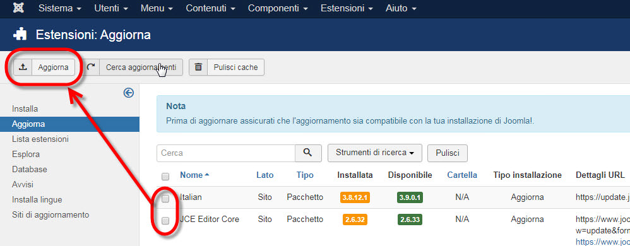The image size is (630, 246).
Task: Open Siti di aggiornamento in the sidebar
Action: click(x=51, y=214)
